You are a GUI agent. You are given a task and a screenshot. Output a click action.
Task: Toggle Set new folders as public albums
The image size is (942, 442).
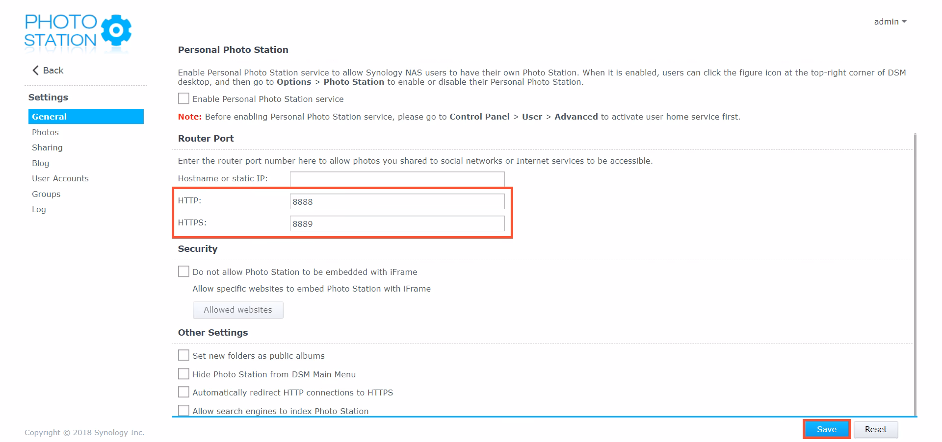tap(183, 355)
